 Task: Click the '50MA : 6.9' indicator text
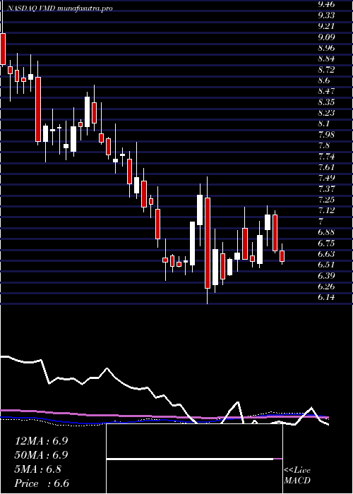click(41, 455)
